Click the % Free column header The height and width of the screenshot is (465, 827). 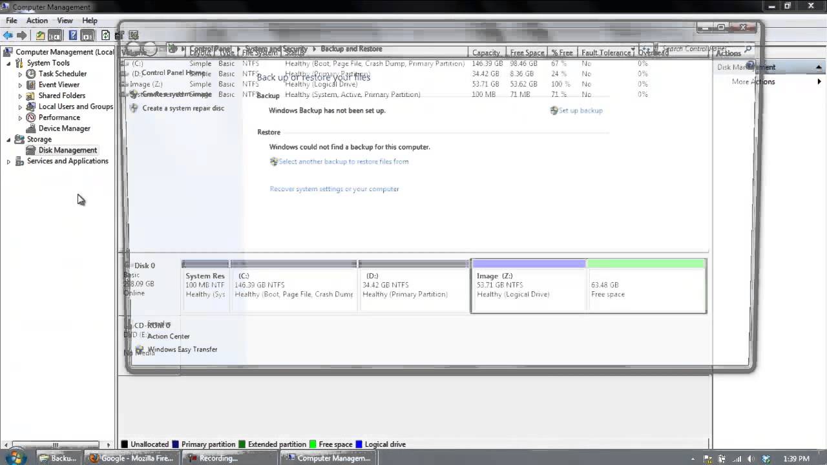[563, 53]
